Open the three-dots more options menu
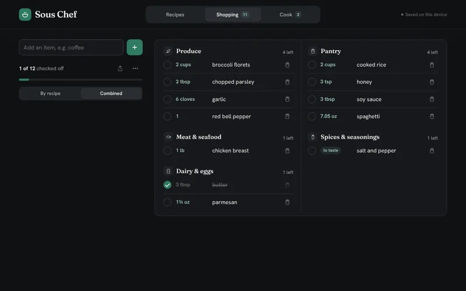Screen dimensions: 466x291 tap(136, 69)
